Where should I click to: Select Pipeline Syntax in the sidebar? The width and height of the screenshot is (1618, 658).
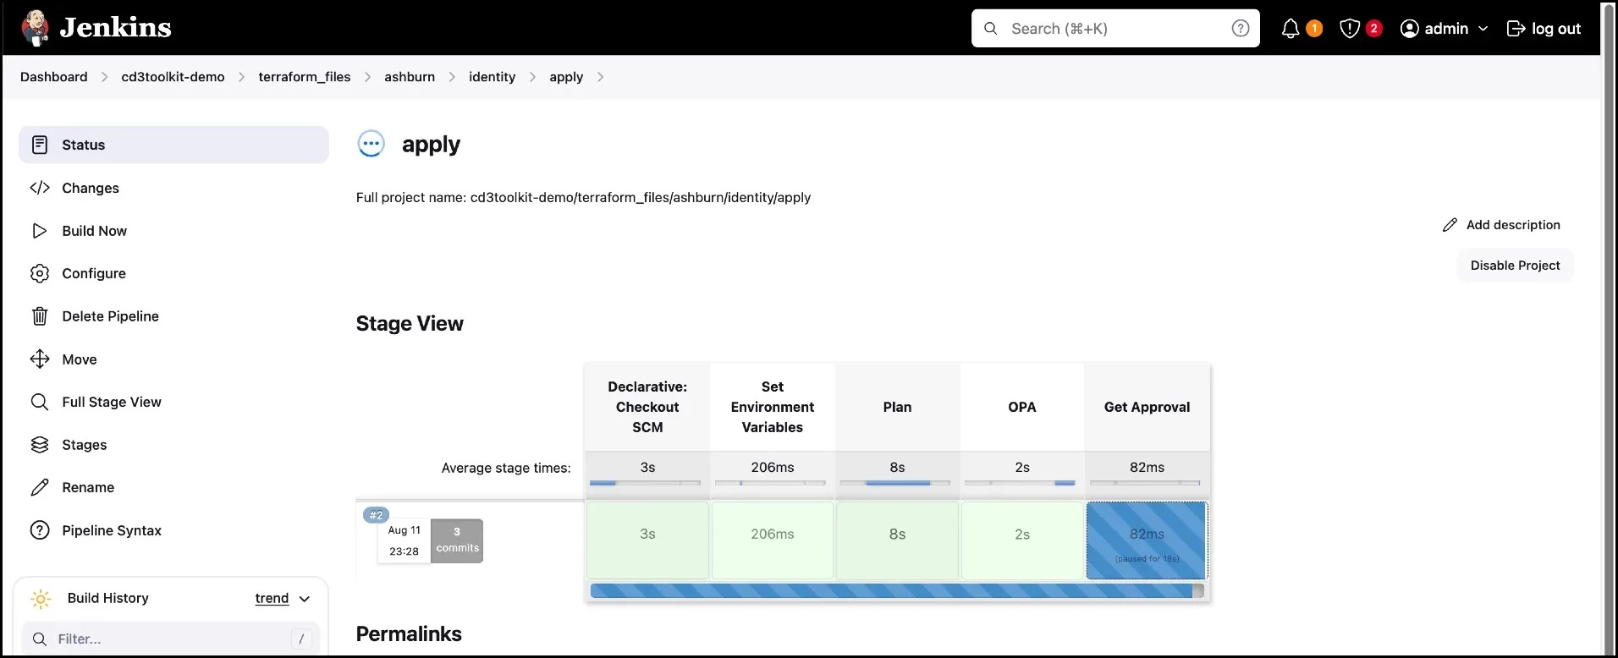point(111,530)
